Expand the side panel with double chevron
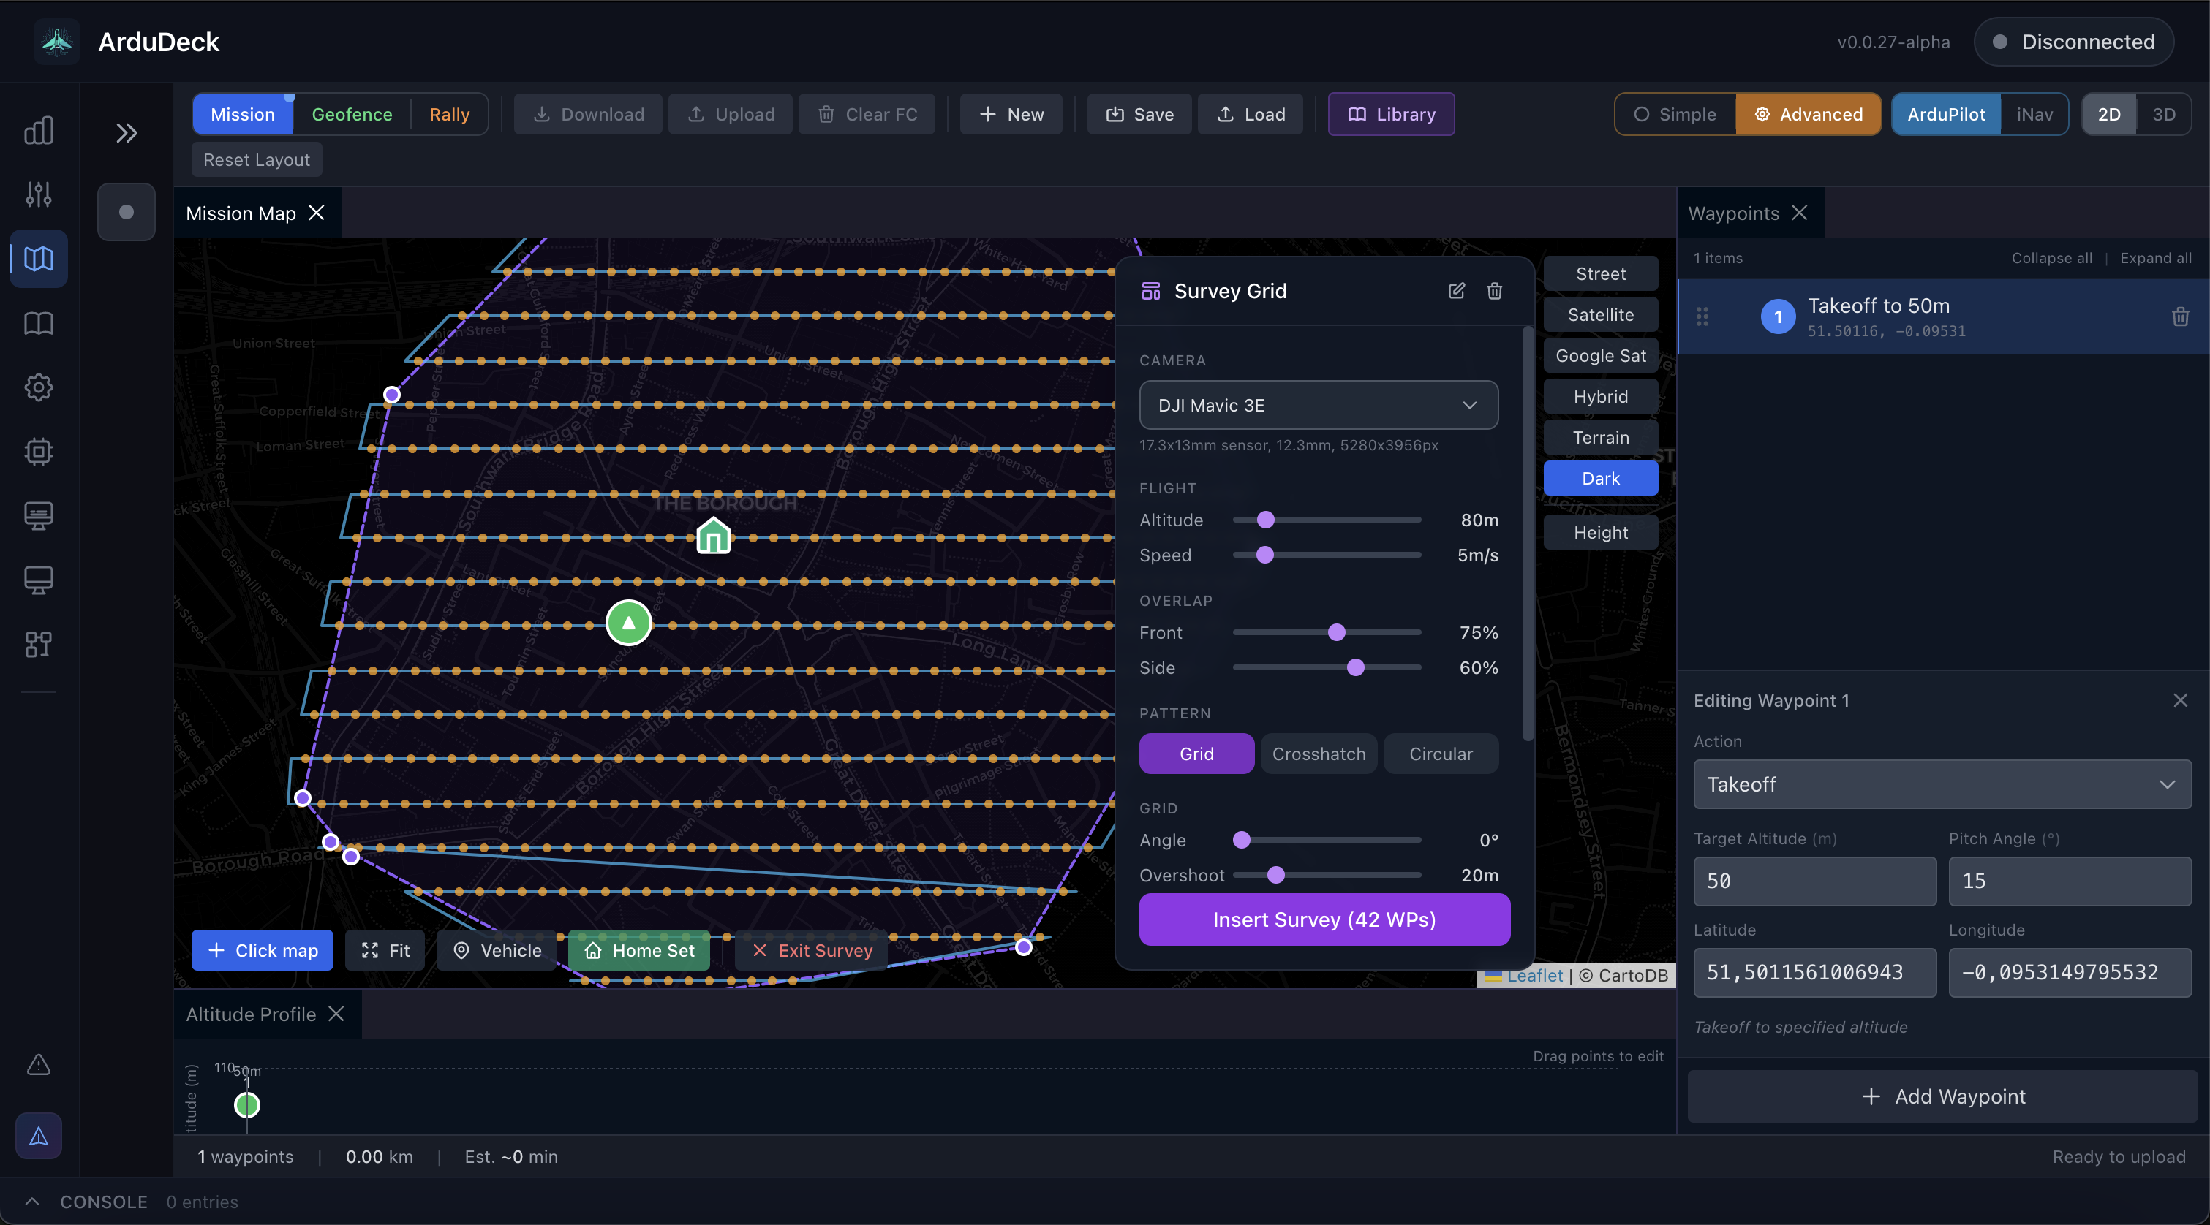 click(x=126, y=133)
